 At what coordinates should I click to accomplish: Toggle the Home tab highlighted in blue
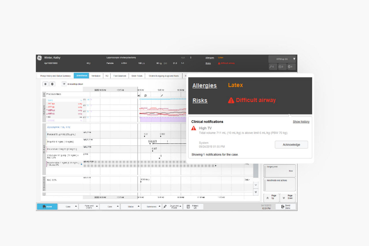(x=47, y=207)
